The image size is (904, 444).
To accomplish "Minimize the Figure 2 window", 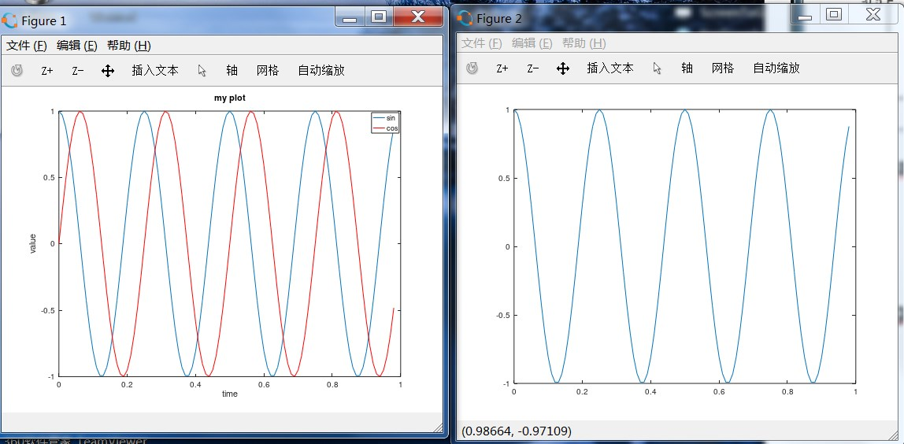I will pos(806,16).
